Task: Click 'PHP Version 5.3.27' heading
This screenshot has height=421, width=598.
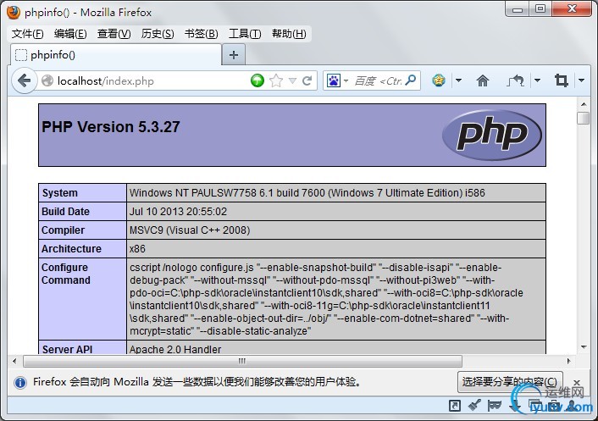Action: [x=111, y=127]
